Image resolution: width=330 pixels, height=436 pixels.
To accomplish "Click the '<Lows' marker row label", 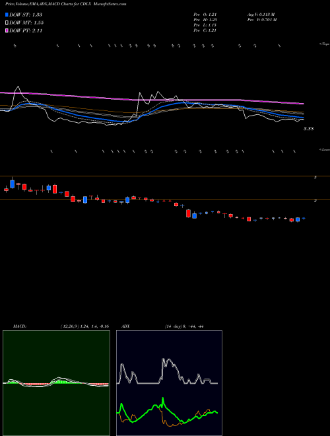I will tap(325, 149).
